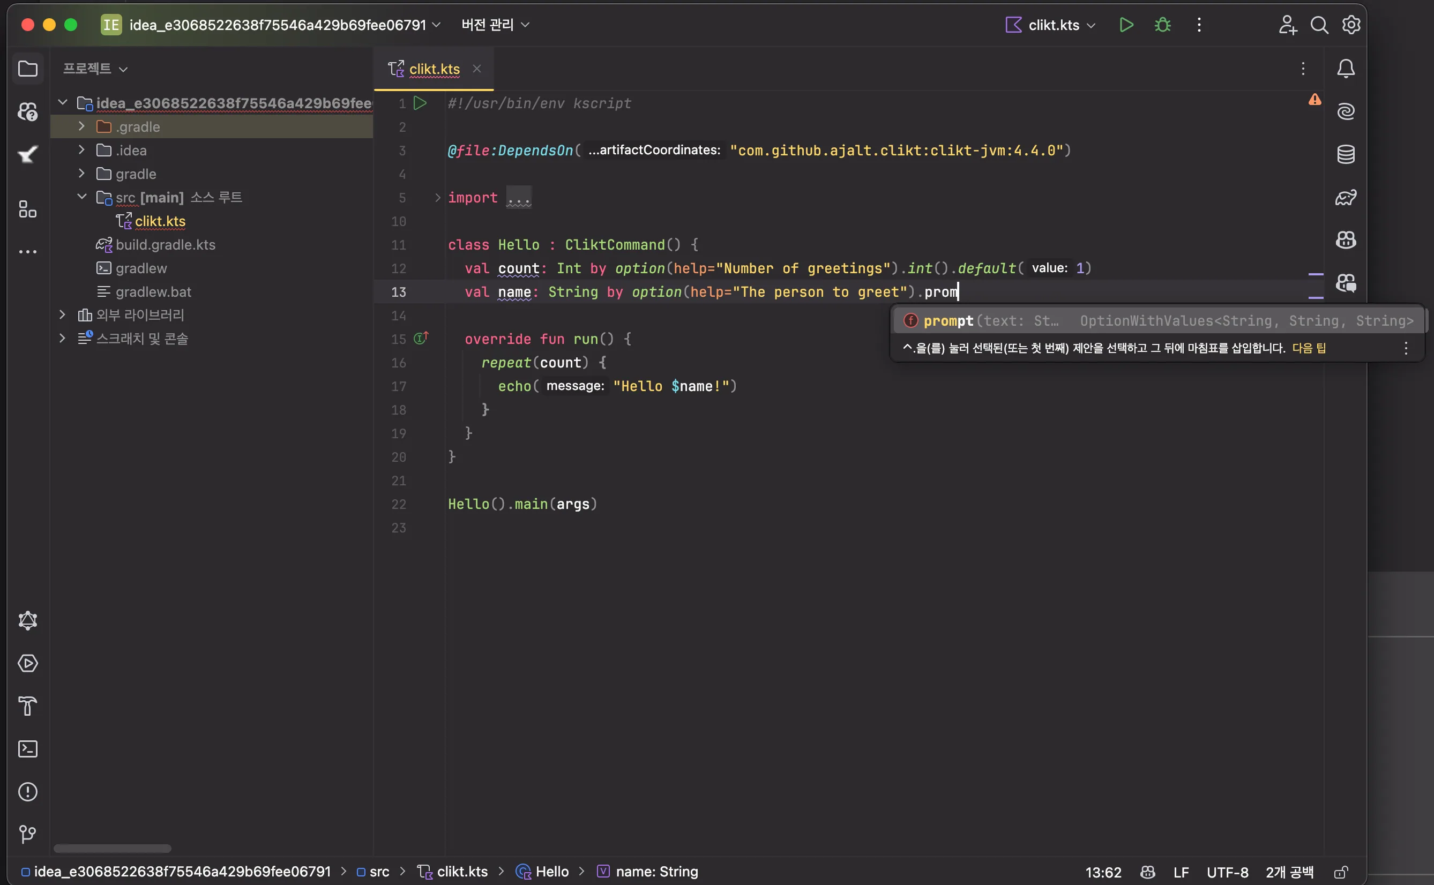Open the clikt.kts run configuration dropdown
This screenshot has height=885, width=1434.
tap(1051, 25)
